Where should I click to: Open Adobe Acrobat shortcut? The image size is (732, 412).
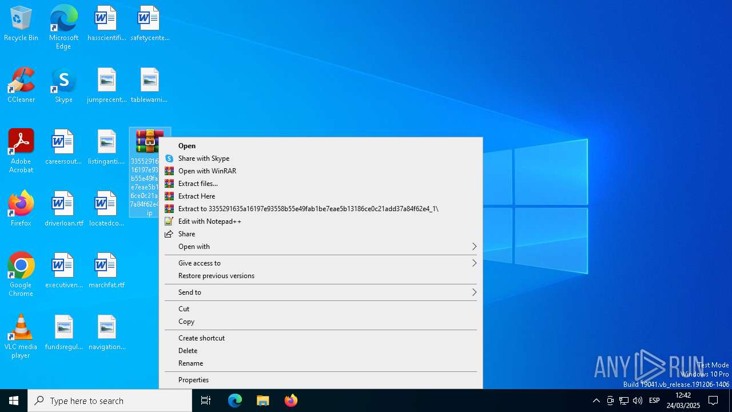point(21,151)
